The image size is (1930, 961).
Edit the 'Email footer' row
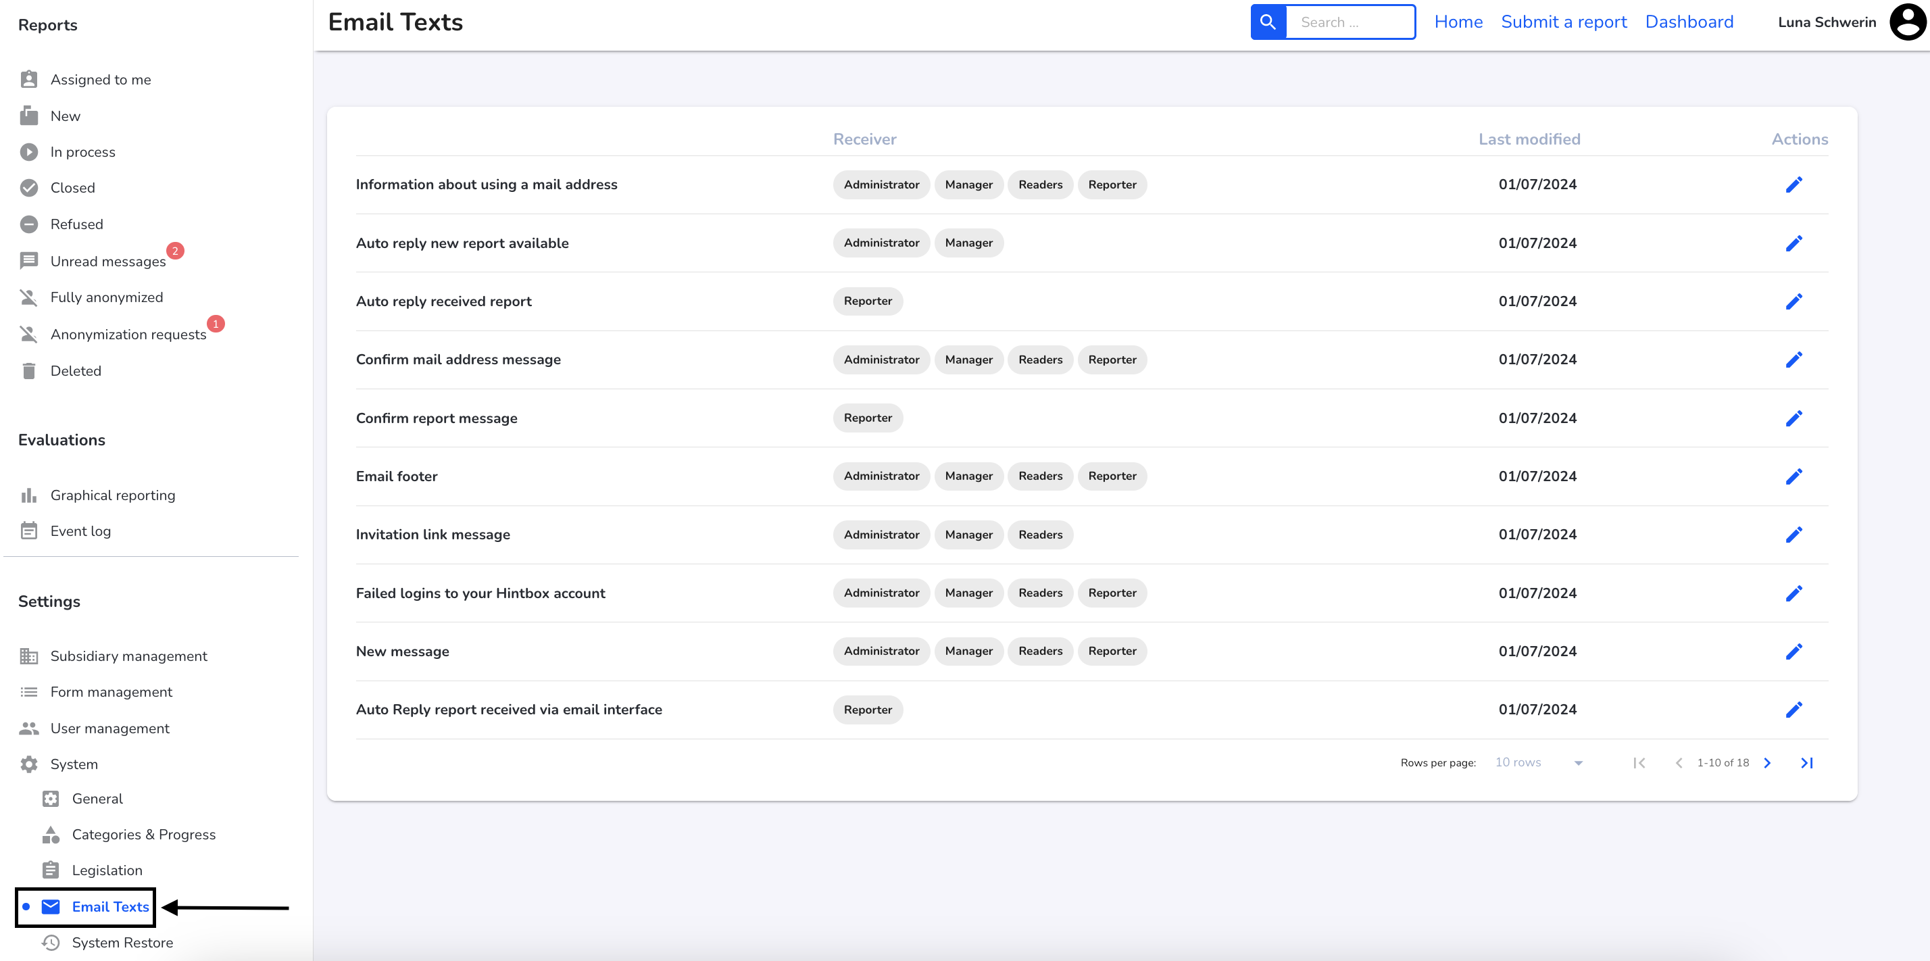(1793, 476)
